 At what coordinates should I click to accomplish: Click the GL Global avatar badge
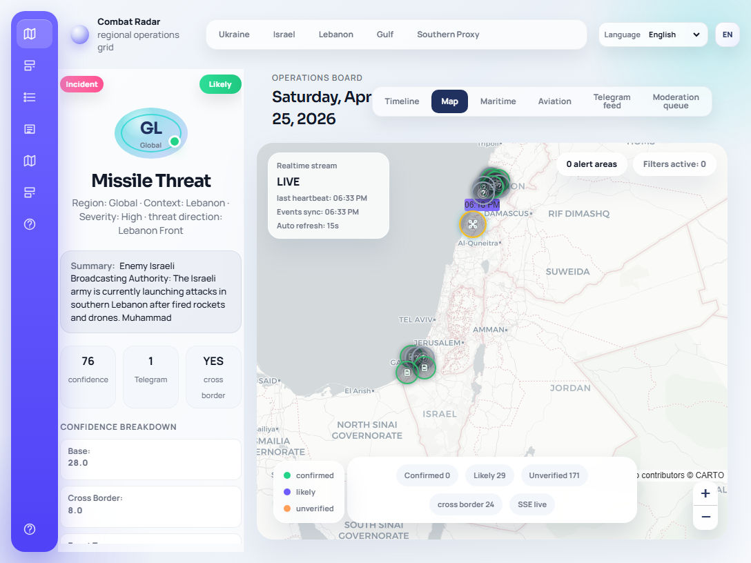pos(151,133)
